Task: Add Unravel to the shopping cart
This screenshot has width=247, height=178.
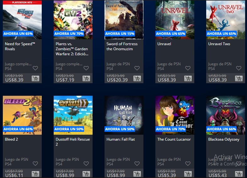Action: pyautogui.click(x=188, y=78)
